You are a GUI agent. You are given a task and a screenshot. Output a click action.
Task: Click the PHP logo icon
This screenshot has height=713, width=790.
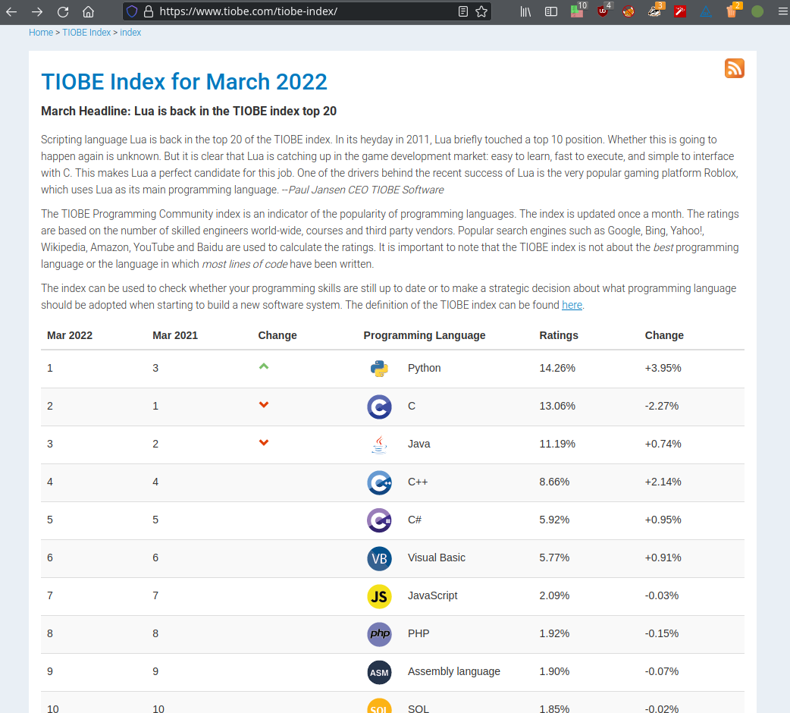(379, 634)
